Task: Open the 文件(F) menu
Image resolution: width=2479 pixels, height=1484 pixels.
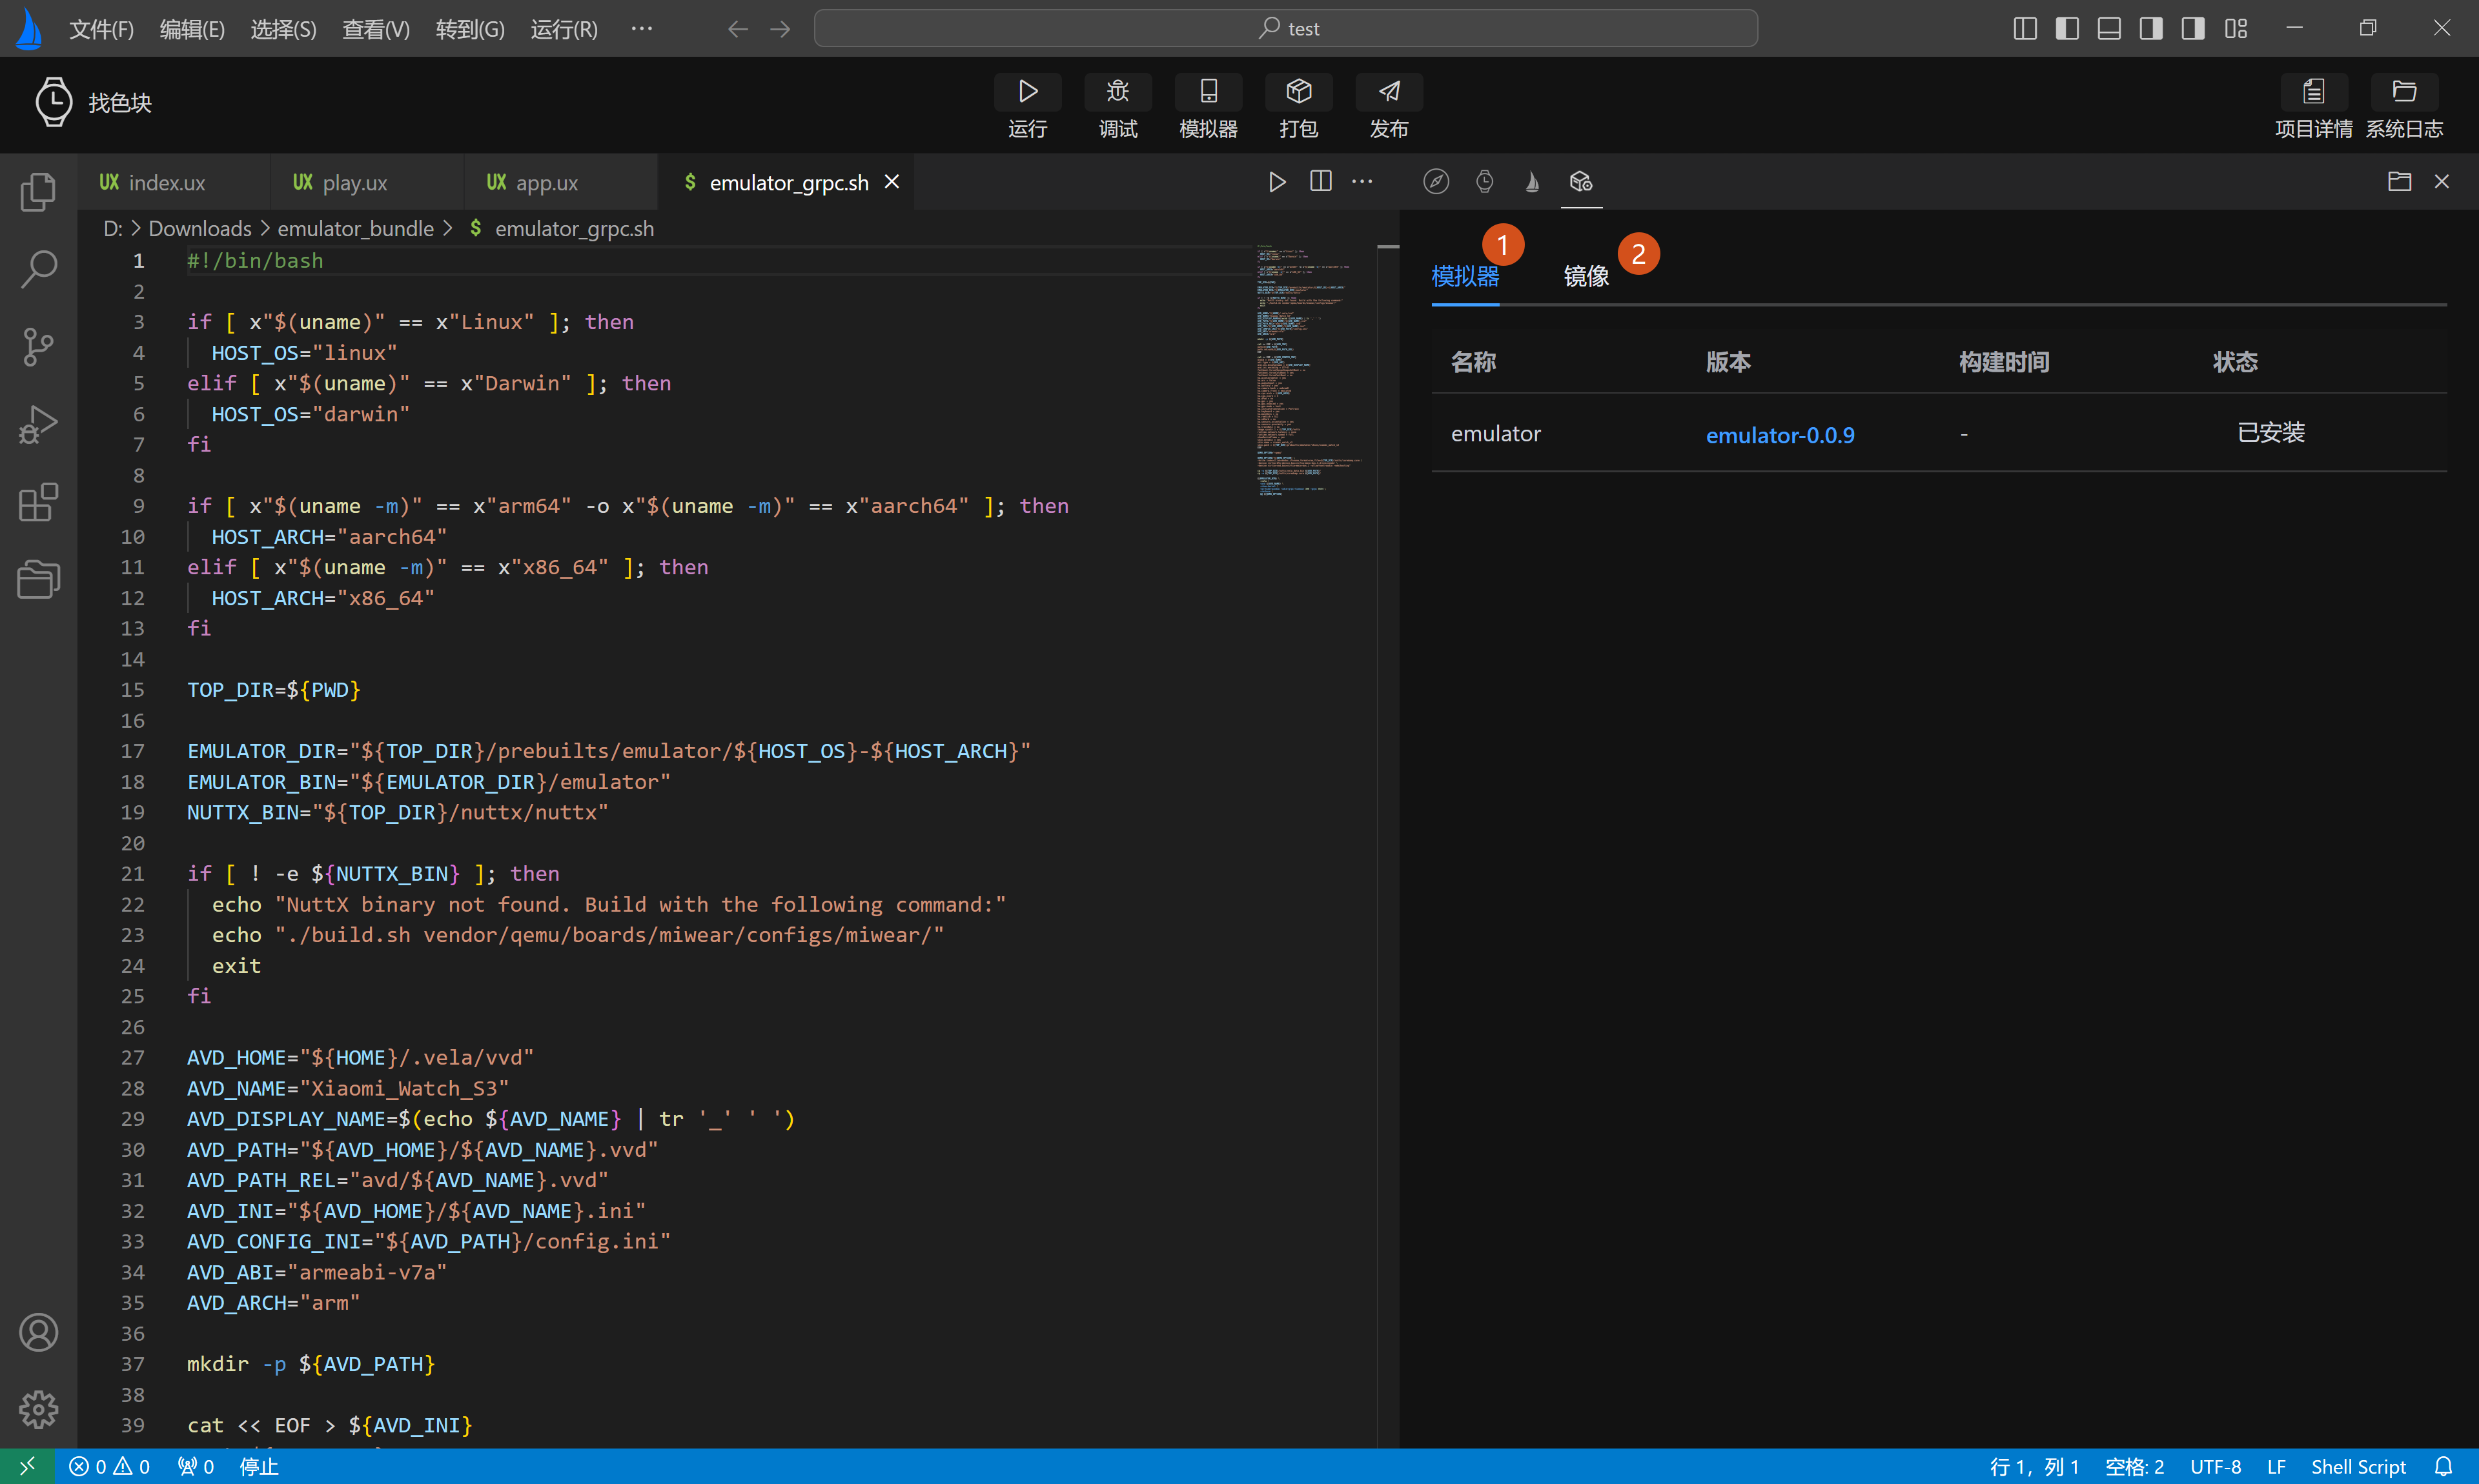Action: click(x=101, y=29)
